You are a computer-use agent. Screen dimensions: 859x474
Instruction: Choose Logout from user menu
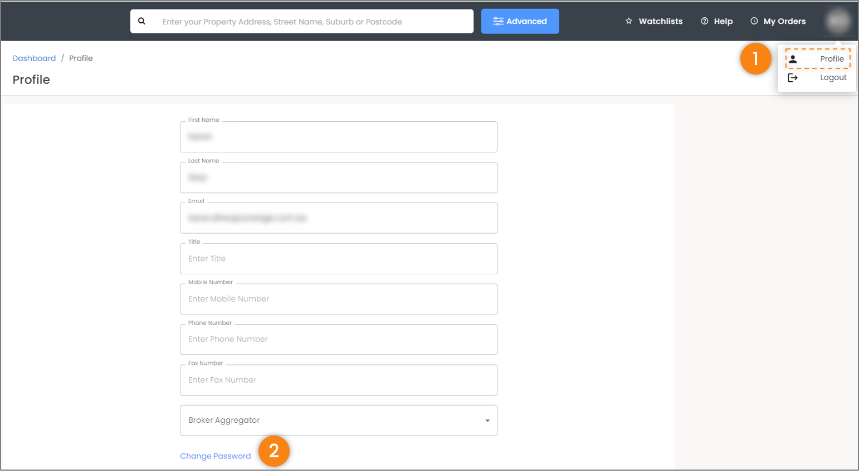818,77
